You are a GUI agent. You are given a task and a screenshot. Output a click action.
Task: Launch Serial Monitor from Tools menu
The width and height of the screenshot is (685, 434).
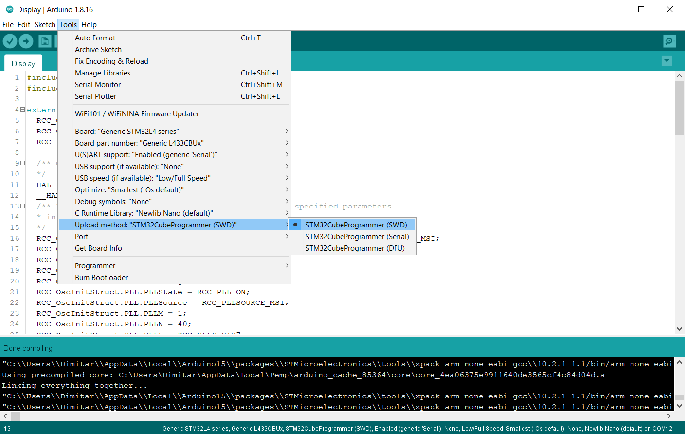click(x=175, y=85)
